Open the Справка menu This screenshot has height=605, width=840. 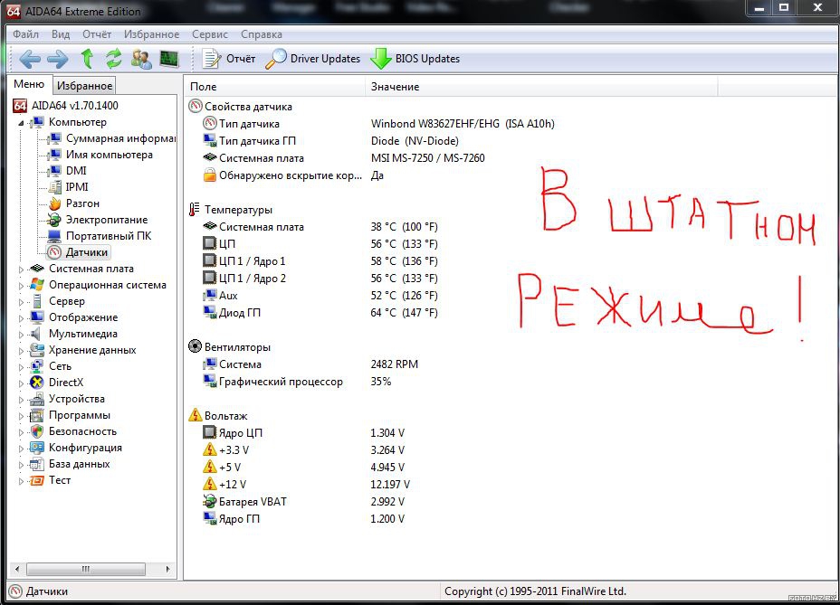click(262, 34)
